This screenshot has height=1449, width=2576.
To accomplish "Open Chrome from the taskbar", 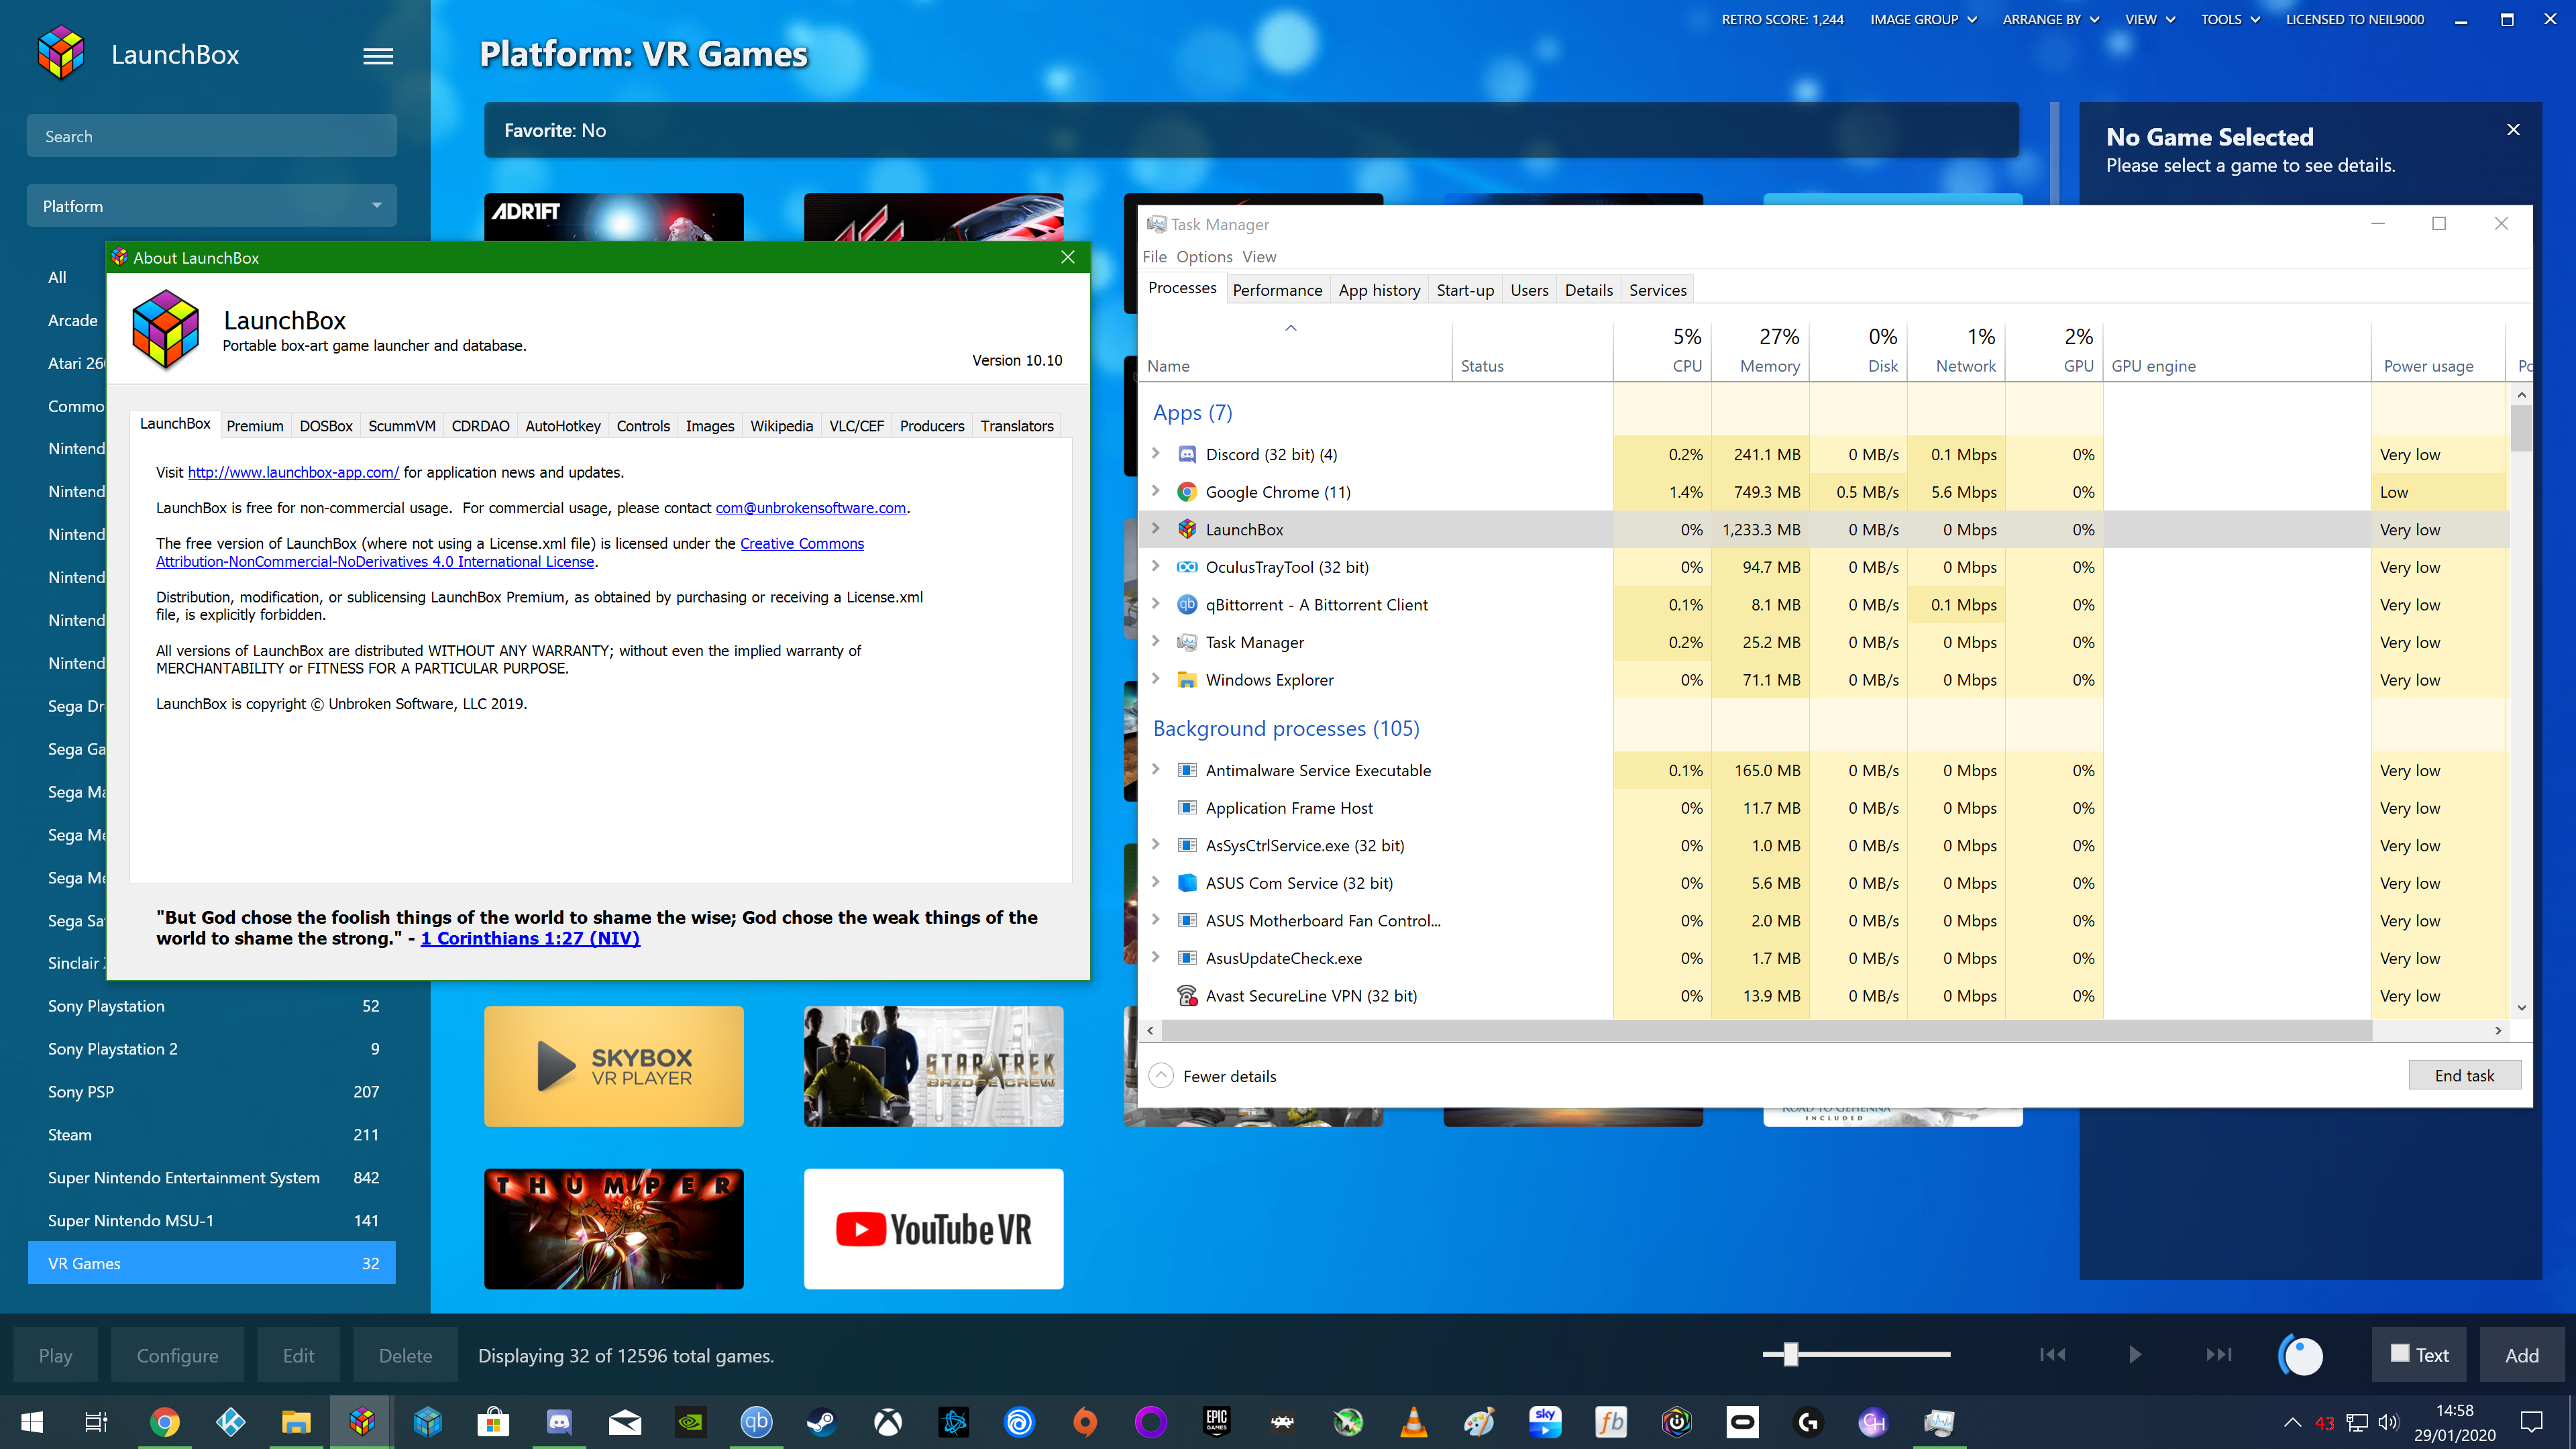I will pos(165,1422).
